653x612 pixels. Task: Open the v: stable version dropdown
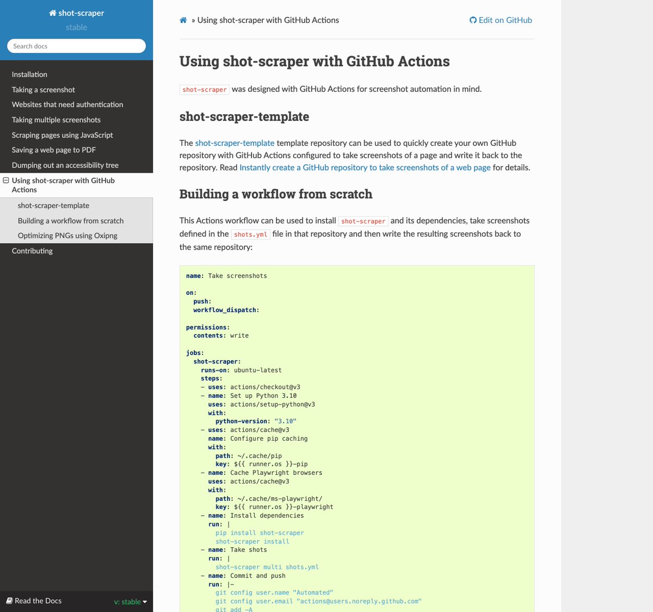click(131, 602)
